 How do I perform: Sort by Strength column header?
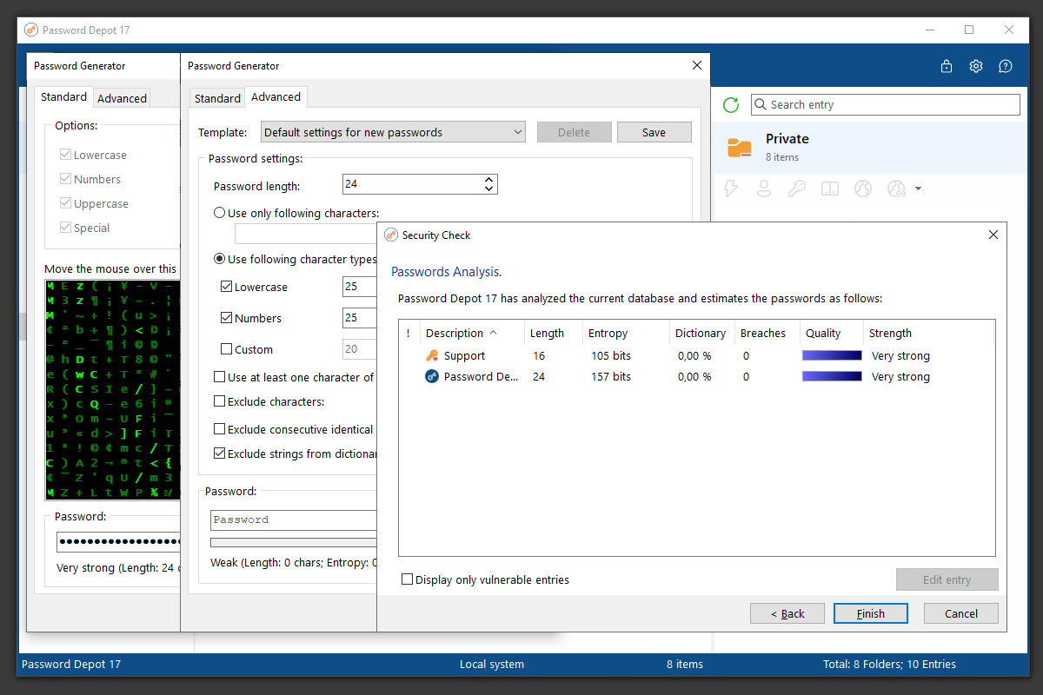point(927,333)
